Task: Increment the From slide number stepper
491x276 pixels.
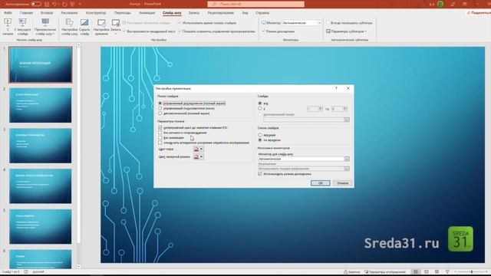Action: [321, 107]
